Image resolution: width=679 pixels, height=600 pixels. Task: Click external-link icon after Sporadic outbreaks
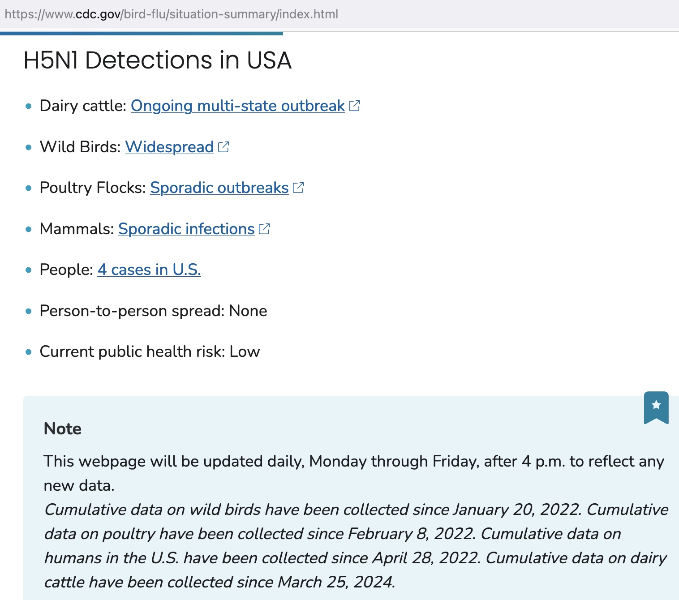tap(298, 188)
